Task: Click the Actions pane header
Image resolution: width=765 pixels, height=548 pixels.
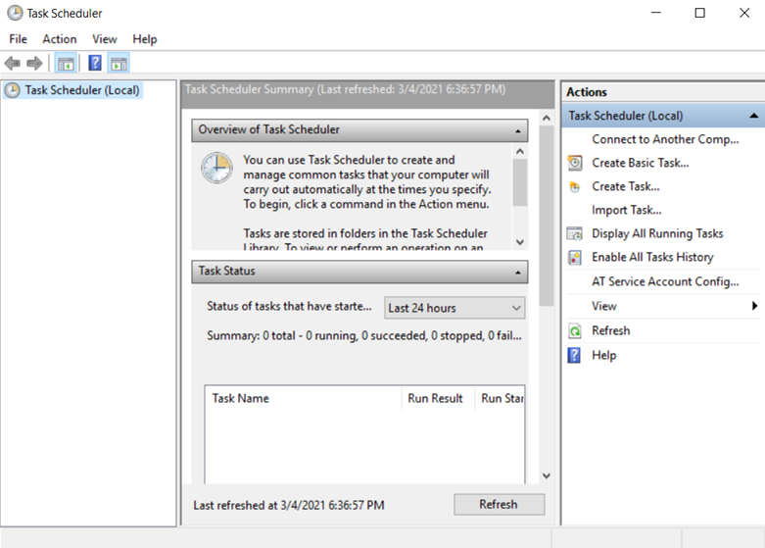Action: coord(662,92)
